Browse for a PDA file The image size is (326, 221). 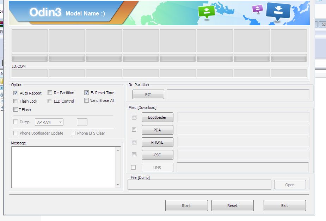(x=158, y=130)
